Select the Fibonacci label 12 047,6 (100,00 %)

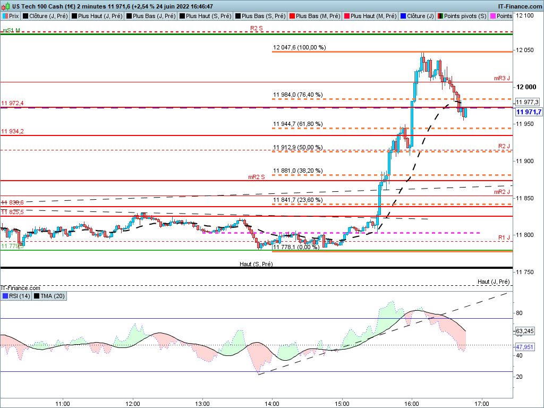coord(300,47)
